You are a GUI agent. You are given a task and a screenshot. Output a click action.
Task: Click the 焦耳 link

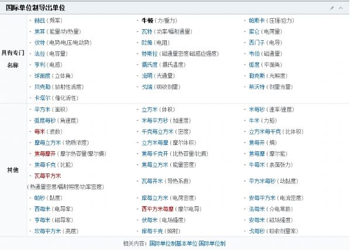click(40, 32)
